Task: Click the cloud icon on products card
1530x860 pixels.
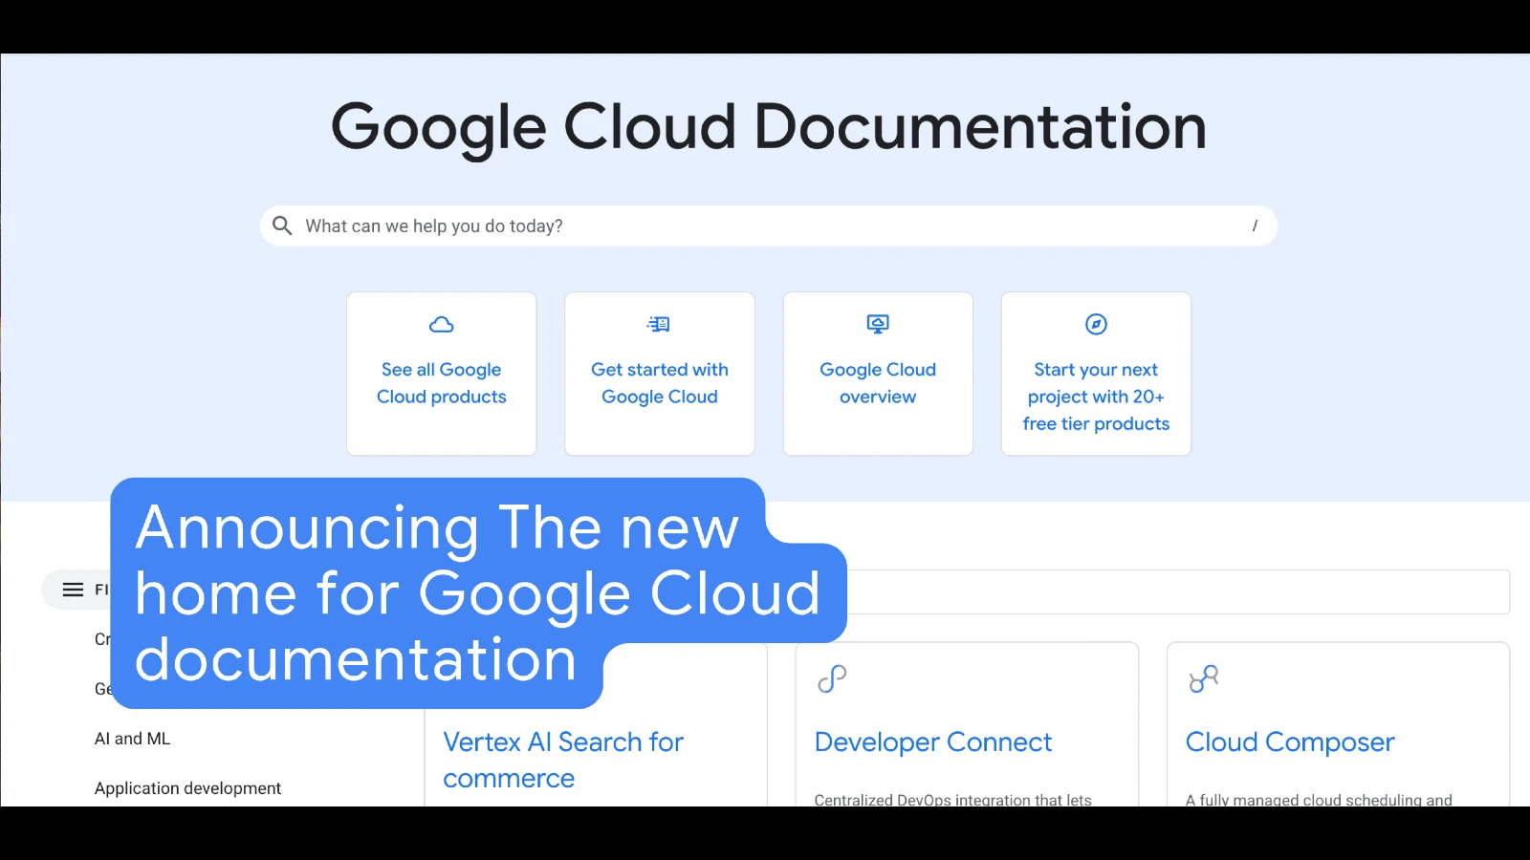Action: [441, 325]
